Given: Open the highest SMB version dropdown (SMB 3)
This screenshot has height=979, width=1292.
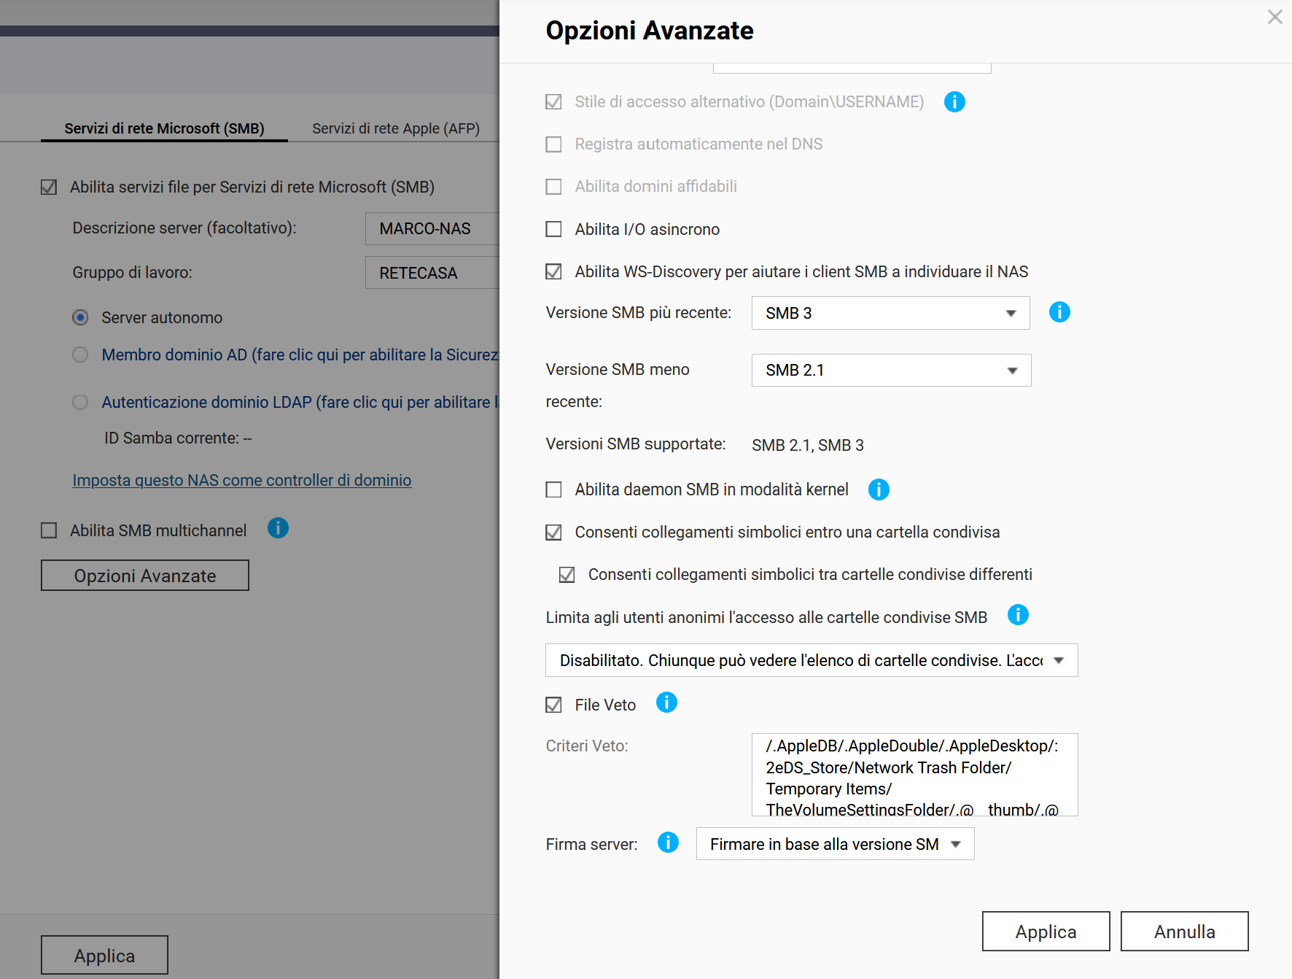Looking at the screenshot, I should 890,313.
